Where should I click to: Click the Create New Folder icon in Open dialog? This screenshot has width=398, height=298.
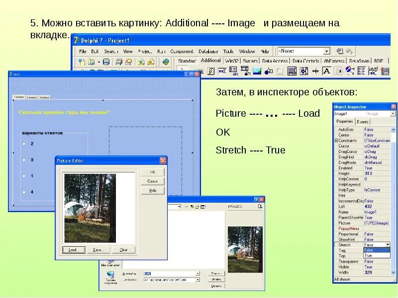197,207
